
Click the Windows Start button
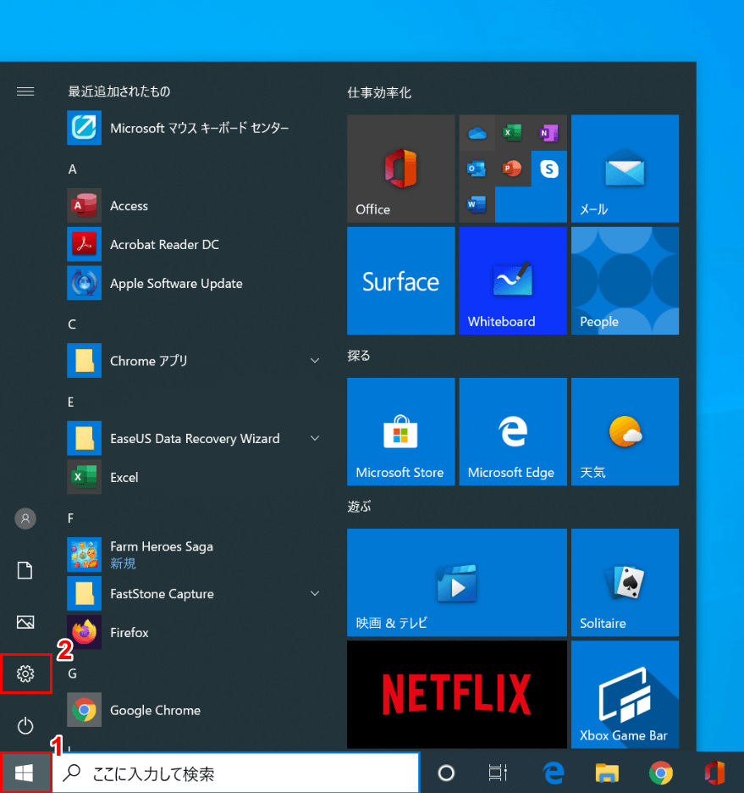(x=25, y=773)
